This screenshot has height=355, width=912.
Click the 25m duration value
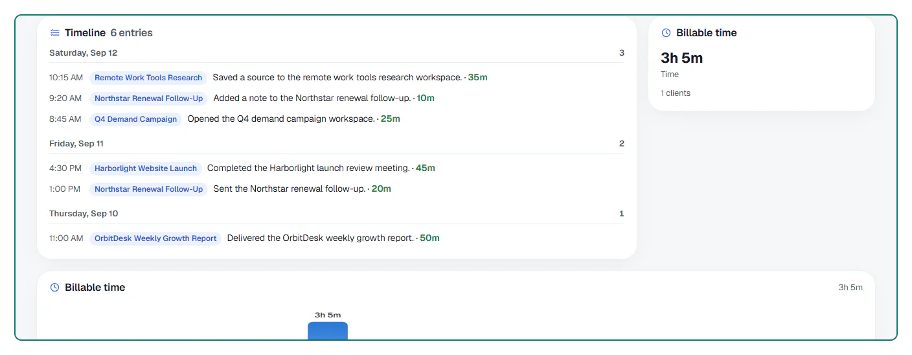point(391,119)
